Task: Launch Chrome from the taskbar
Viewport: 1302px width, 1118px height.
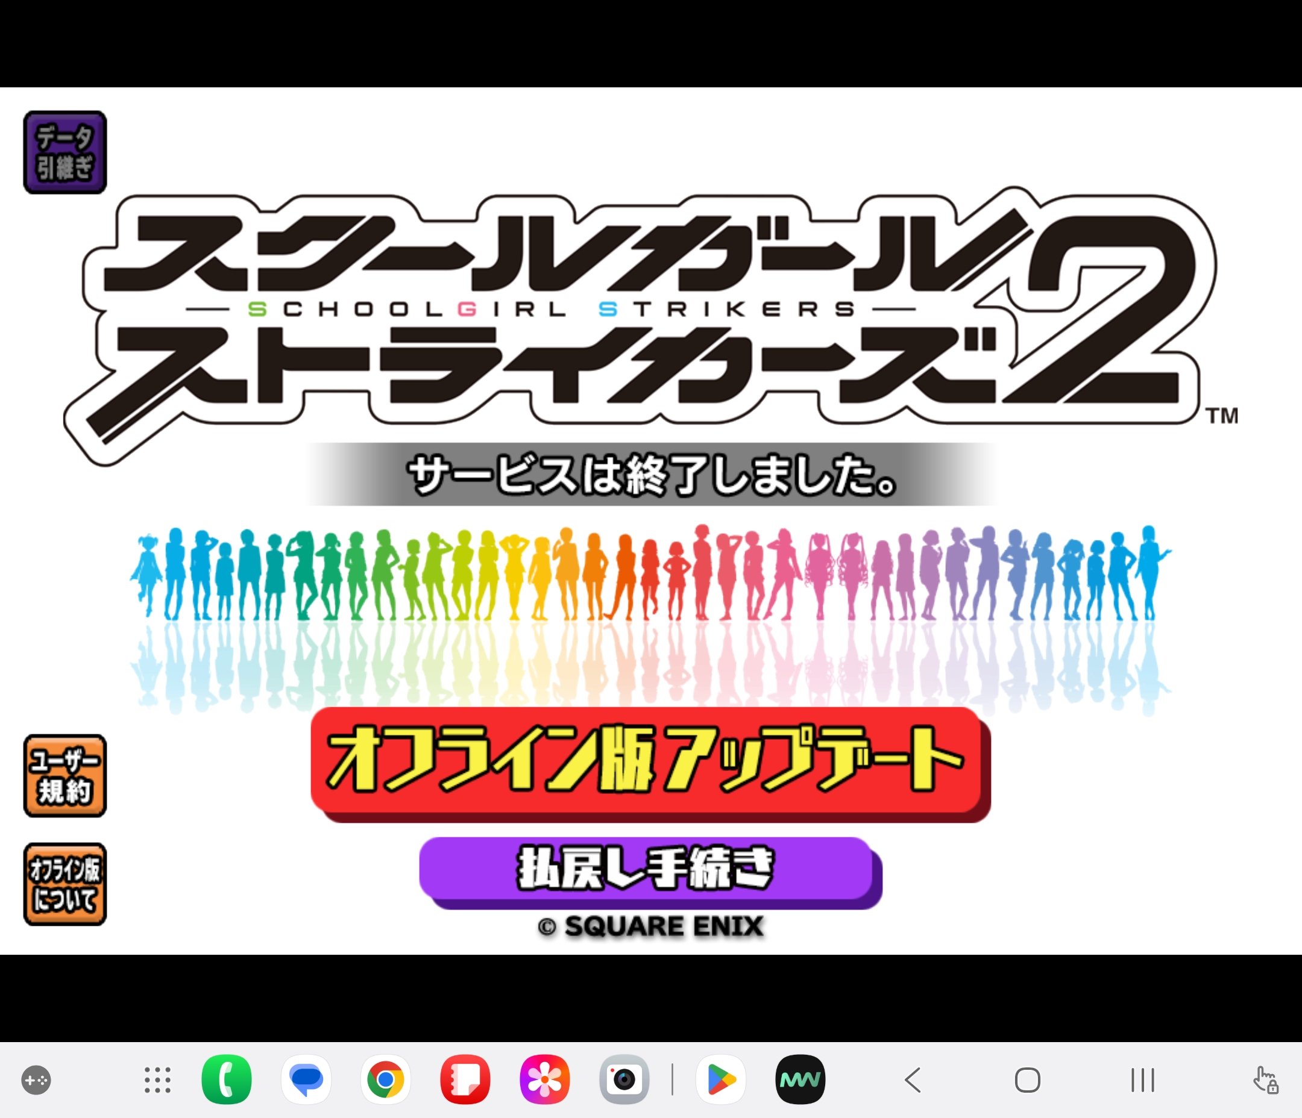Action: pos(386,1079)
